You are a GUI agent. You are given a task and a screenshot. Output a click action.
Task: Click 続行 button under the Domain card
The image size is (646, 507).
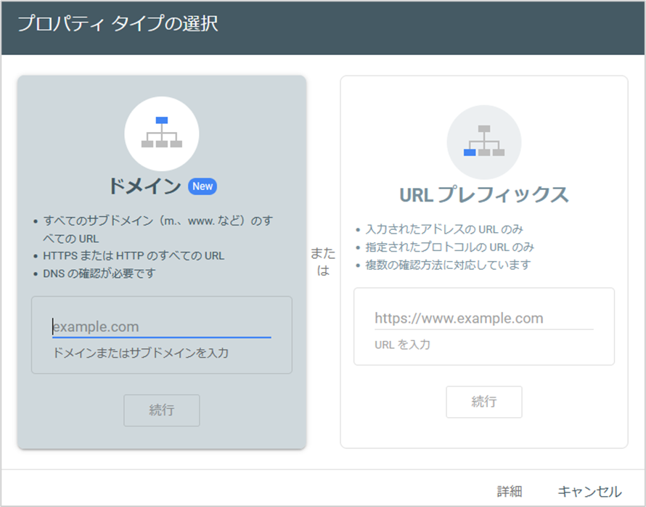click(x=161, y=411)
